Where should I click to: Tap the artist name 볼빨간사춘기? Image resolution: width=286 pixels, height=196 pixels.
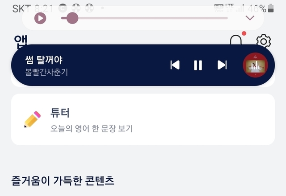pos(46,72)
